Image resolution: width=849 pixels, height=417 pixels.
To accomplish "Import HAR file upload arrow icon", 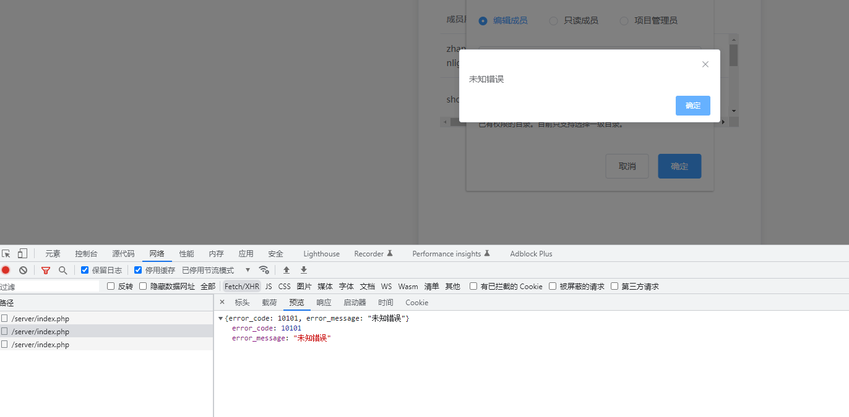I will click(x=287, y=270).
